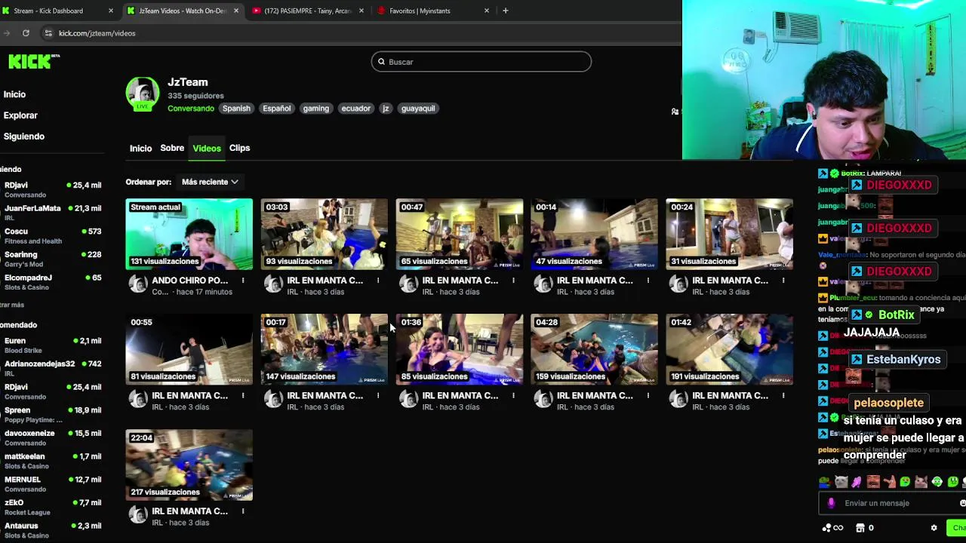Play the 03:03 IRL EN MANTA video
The image size is (966, 543).
click(x=325, y=234)
